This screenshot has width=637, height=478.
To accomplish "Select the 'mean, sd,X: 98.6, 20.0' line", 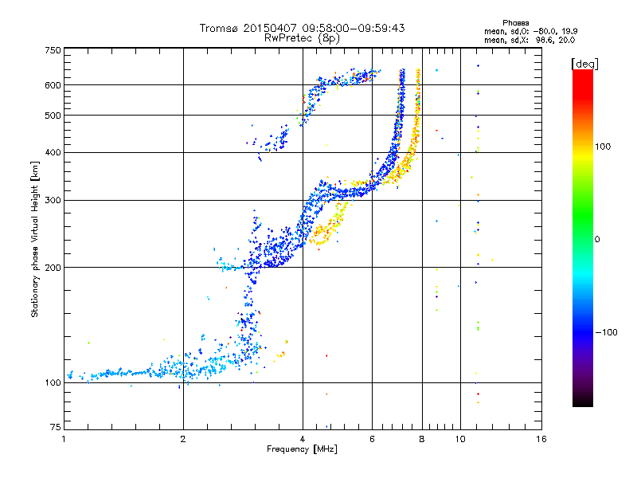I will (x=530, y=40).
